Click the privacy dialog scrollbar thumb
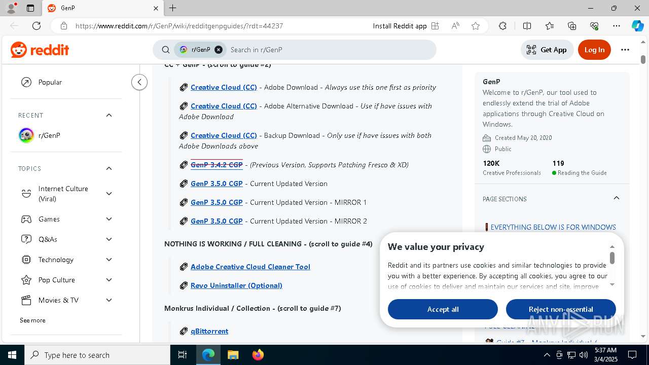This screenshot has height=365, width=649. tap(612, 258)
